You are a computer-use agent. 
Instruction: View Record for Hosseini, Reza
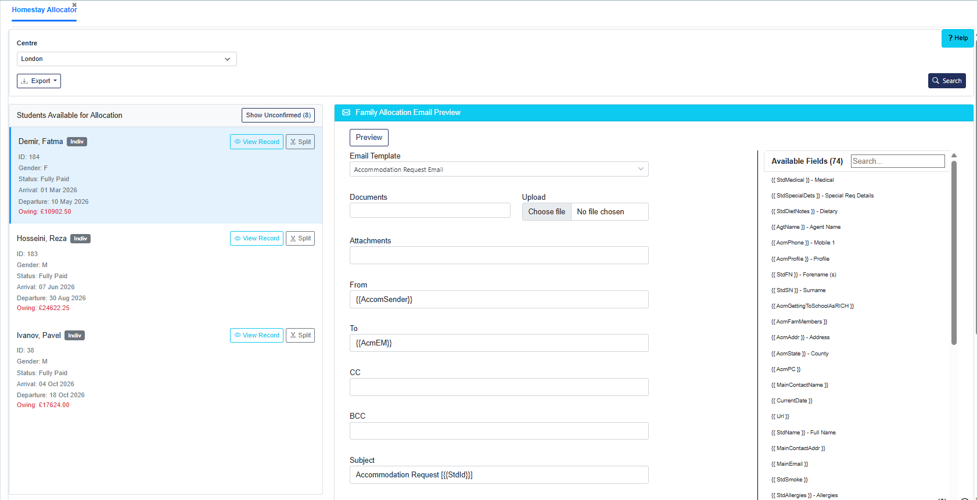point(257,238)
